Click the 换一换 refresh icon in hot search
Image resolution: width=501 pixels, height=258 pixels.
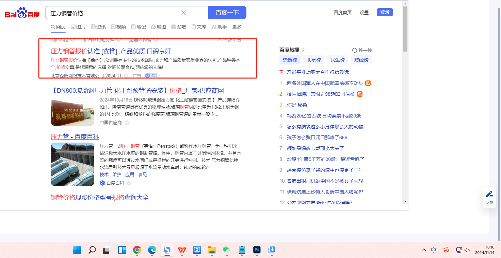pos(355,50)
